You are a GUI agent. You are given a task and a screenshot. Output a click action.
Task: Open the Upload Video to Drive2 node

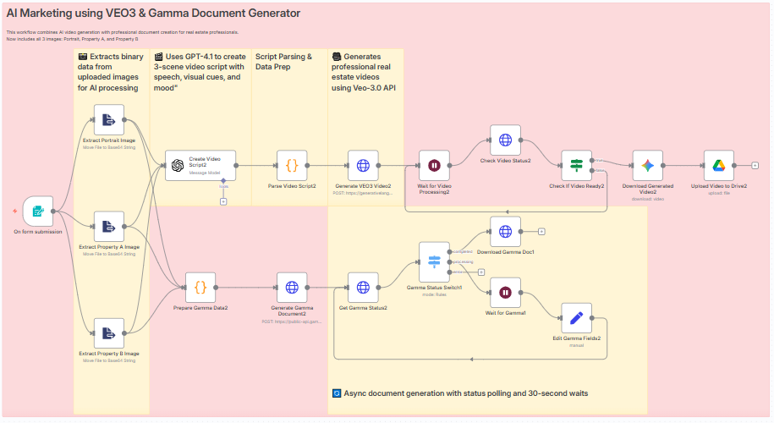[719, 165]
